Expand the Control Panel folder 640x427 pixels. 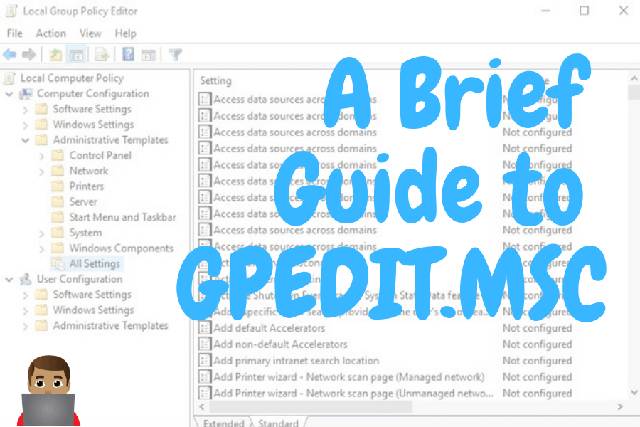(x=42, y=156)
